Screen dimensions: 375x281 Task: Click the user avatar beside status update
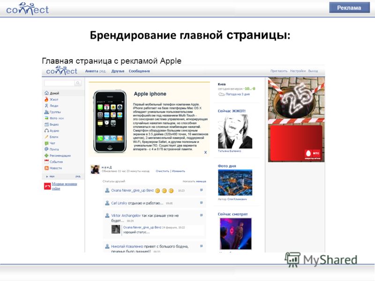coord(95,169)
